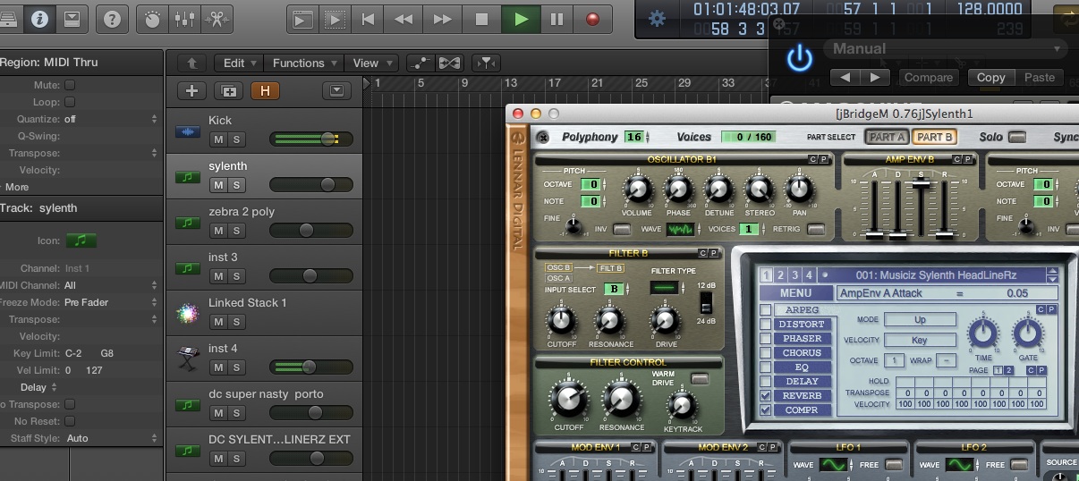The image size is (1079, 481).
Task: Click the Copy button in plug-in header
Action: pyautogui.click(x=990, y=78)
